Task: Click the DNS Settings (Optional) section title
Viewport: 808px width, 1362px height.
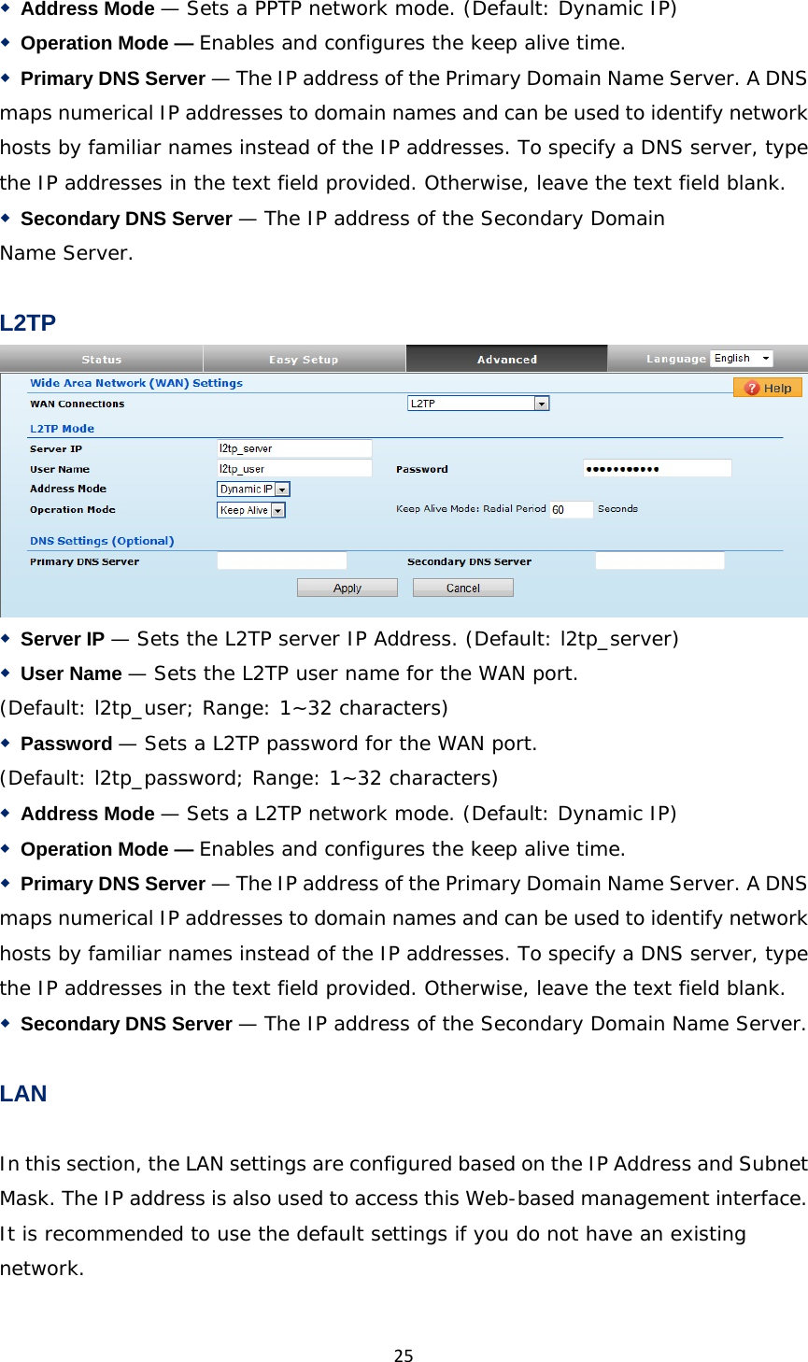Action: [x=102, y=541]
